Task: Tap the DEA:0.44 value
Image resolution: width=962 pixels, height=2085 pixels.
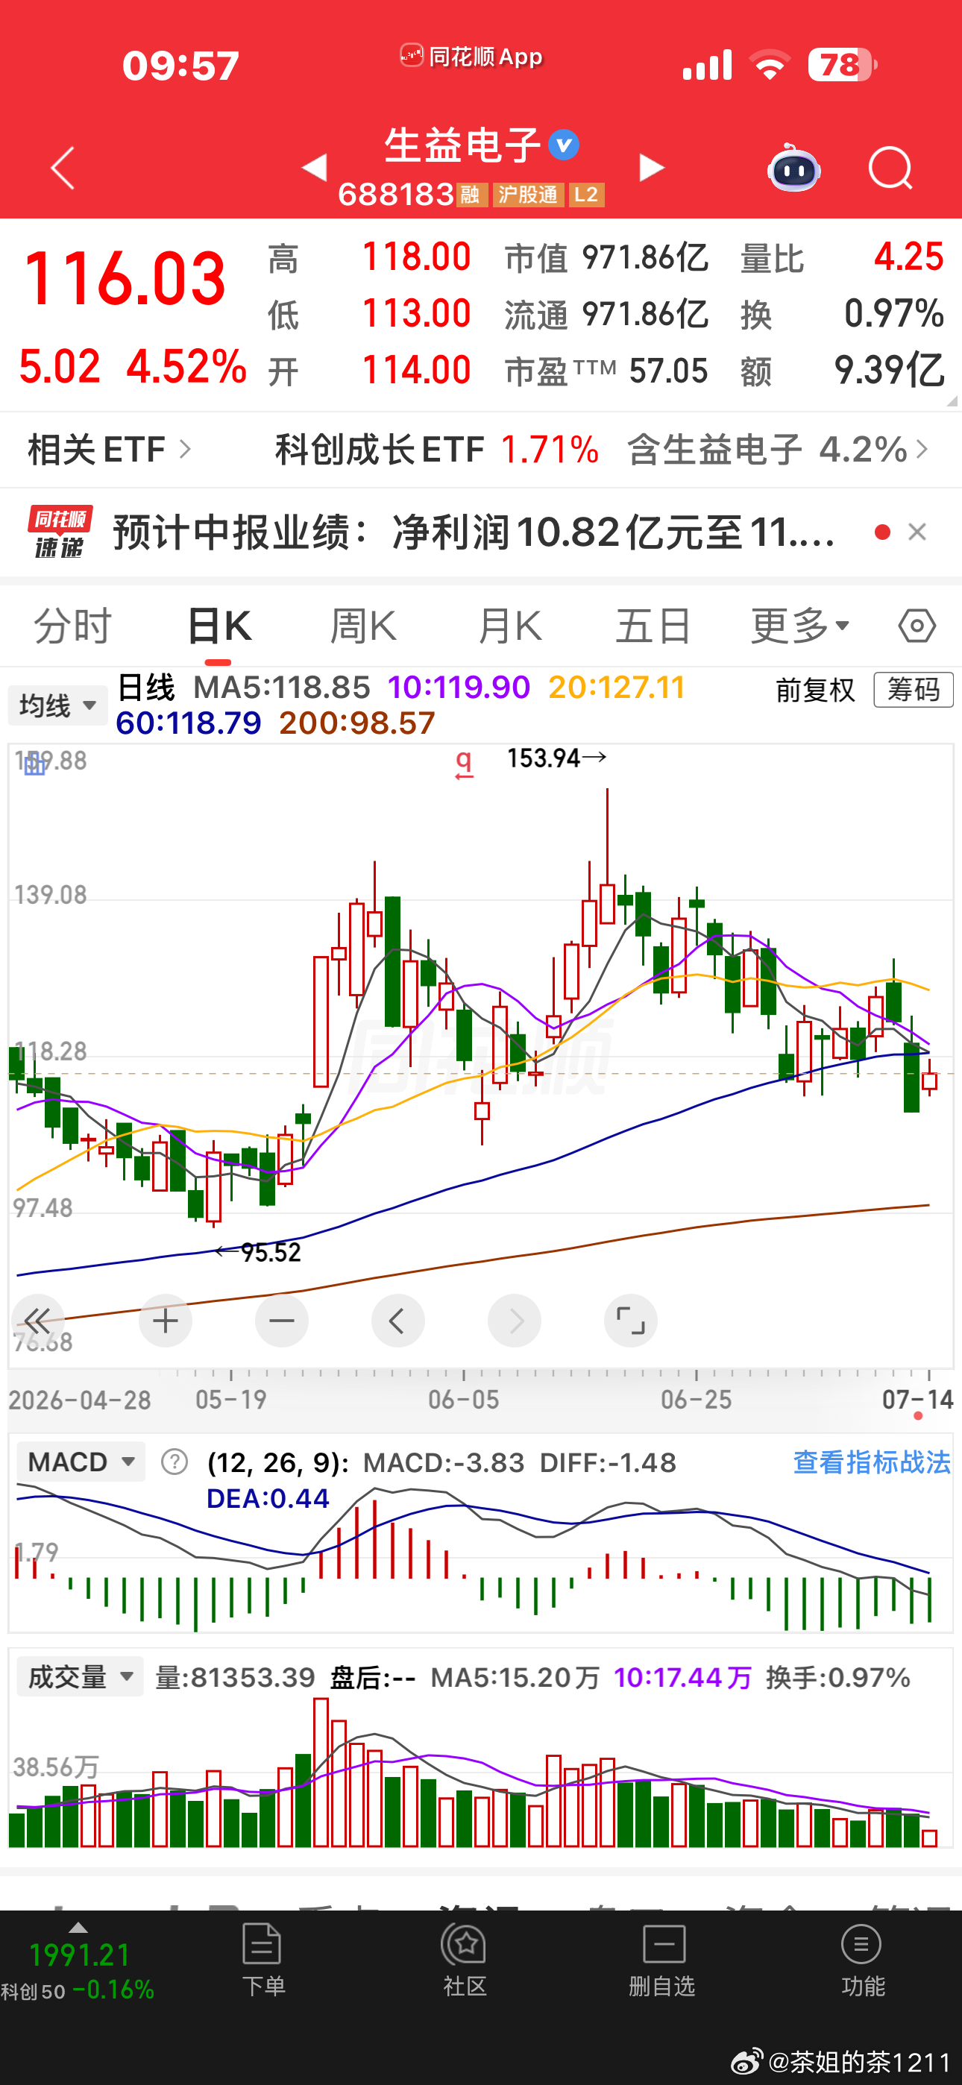Action: click(x=268, y=1498)
